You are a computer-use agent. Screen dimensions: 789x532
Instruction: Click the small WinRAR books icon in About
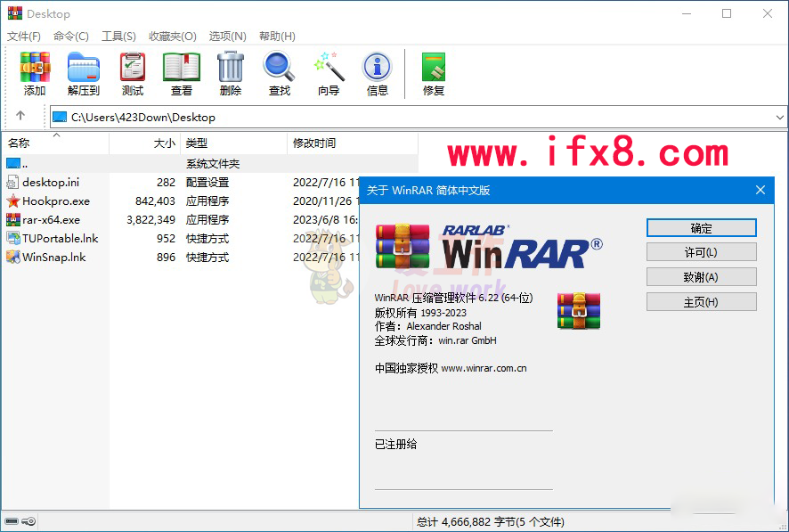click(x=579, y=310)
